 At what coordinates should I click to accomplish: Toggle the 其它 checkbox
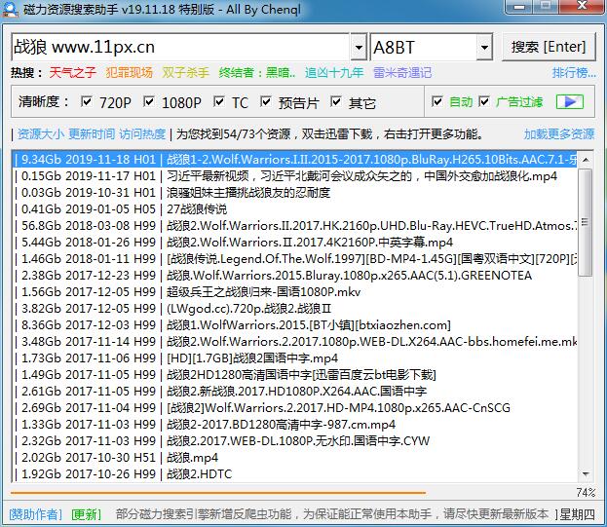coord(335,101)
